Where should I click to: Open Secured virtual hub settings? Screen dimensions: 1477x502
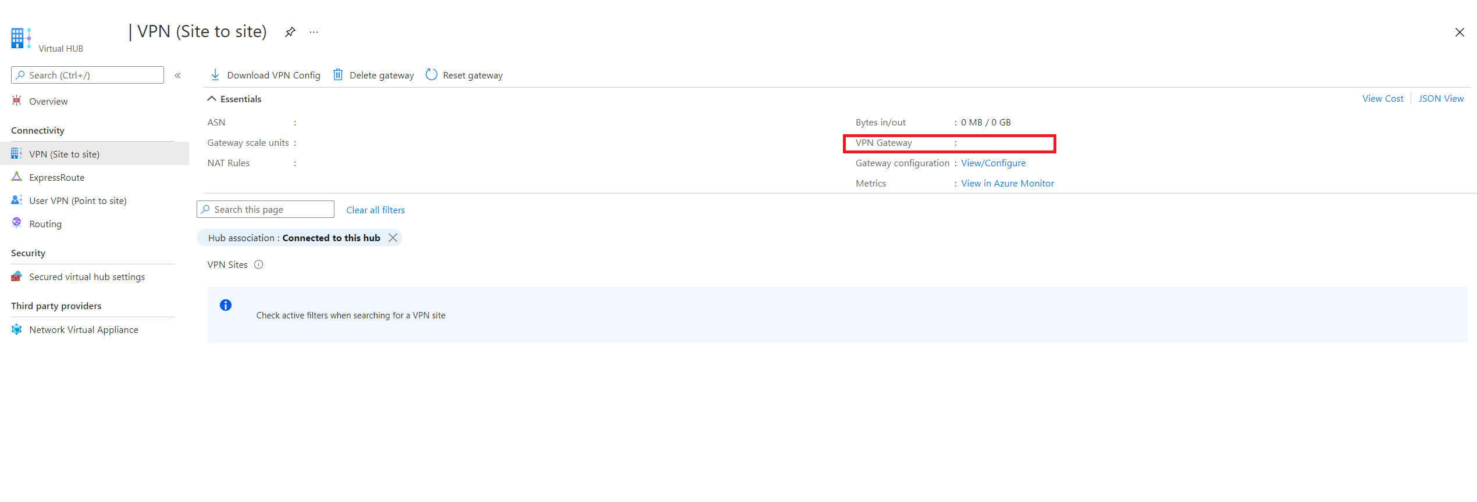pyautogui.click(x=87, y=277)
